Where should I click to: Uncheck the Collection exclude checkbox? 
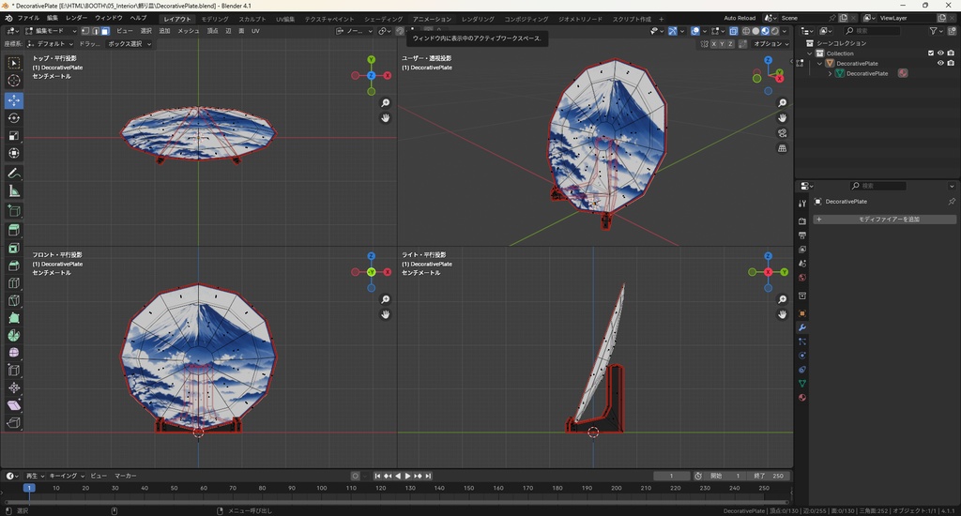point(931,53)
